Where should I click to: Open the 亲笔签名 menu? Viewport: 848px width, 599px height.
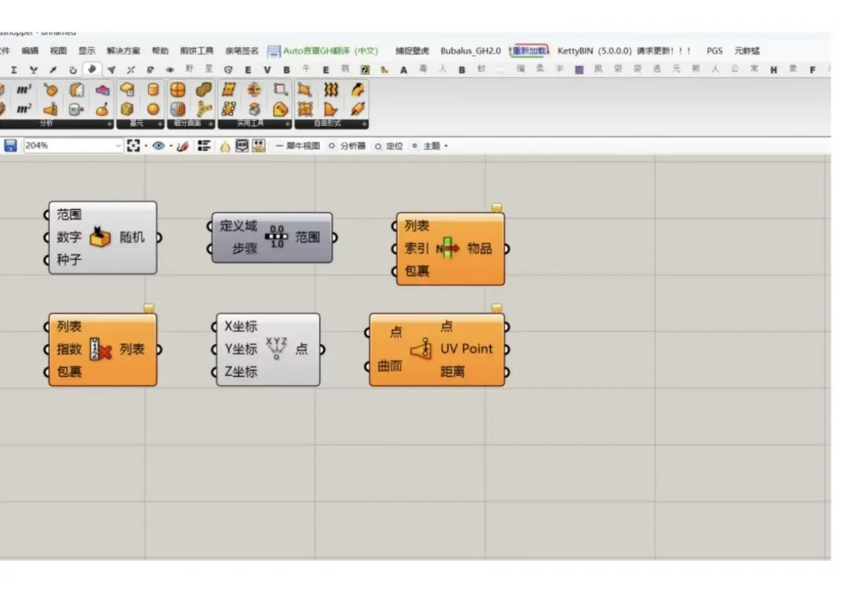tap(242, 51)
